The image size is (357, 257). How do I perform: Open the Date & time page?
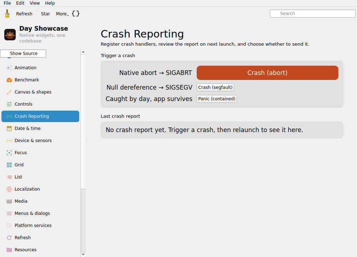40,128
